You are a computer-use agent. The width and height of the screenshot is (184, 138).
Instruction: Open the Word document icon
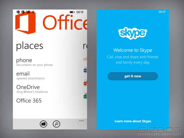pos(85,71)
